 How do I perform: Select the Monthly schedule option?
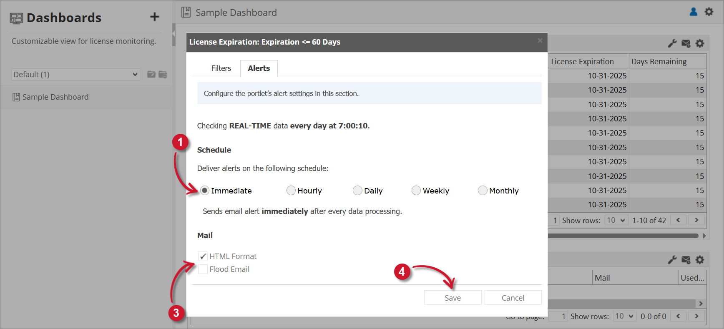pos(483,191)
